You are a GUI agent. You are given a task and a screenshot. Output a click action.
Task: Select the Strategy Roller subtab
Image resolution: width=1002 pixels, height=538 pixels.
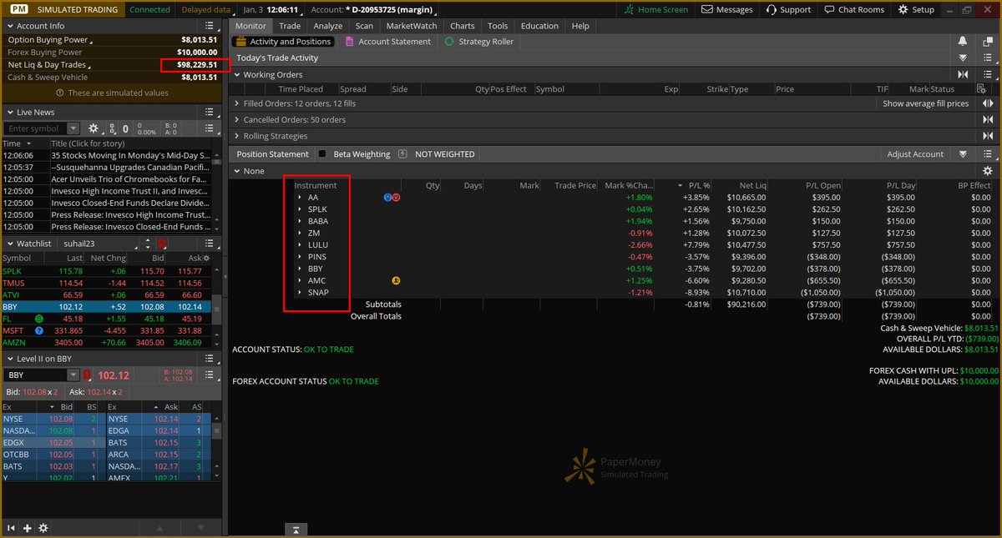pos(479,42)
